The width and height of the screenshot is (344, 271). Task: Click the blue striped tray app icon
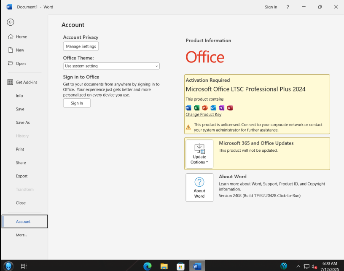pyautogui.click(x=284, y=266)
